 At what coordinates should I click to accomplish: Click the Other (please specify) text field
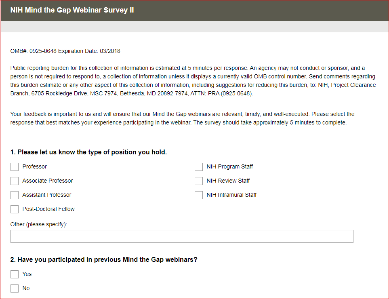pyautogui.click(x=182, y=236)
